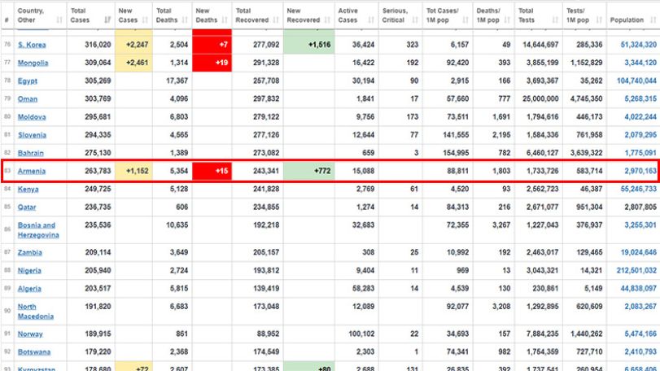Screen dimensions: 660x371
Task: Click the Moldova link
Action: [x=32, y=117]
